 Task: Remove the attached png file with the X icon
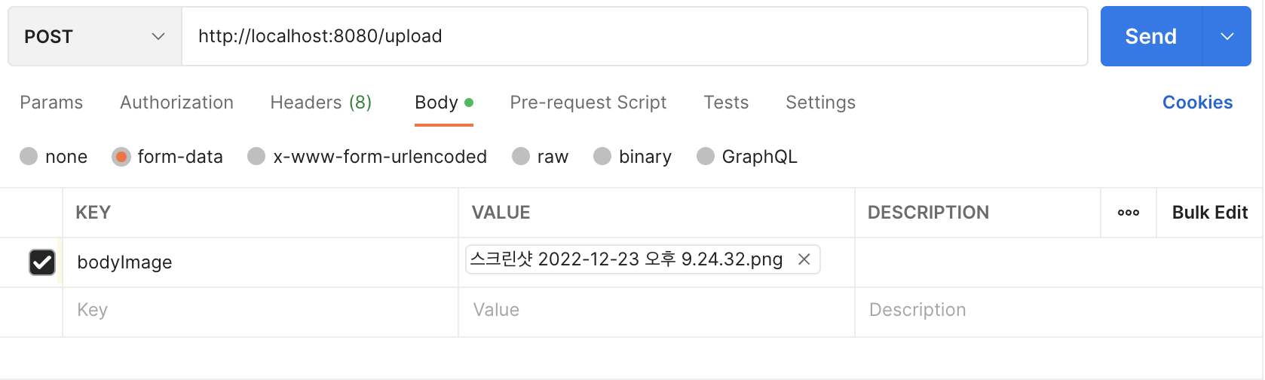(804, 259)
